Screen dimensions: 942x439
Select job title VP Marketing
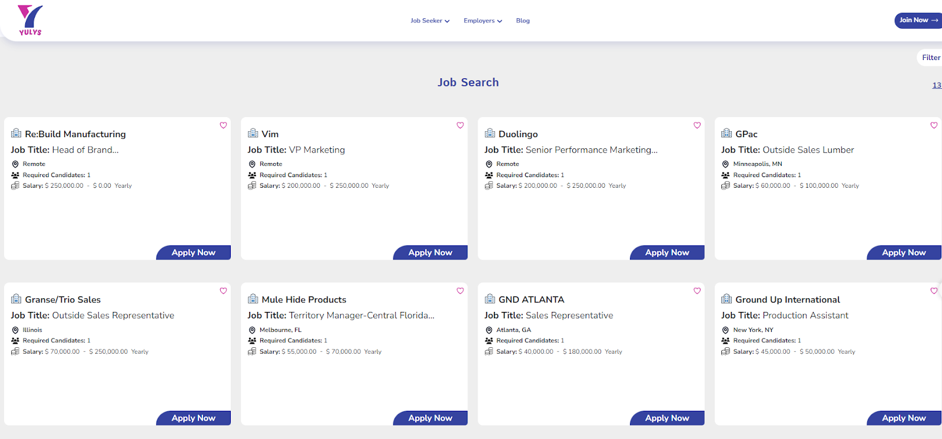coord(317,150)
